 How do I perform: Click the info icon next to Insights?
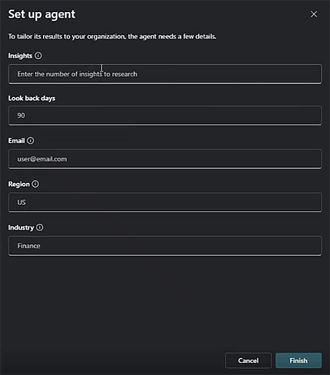pos(38,56)
